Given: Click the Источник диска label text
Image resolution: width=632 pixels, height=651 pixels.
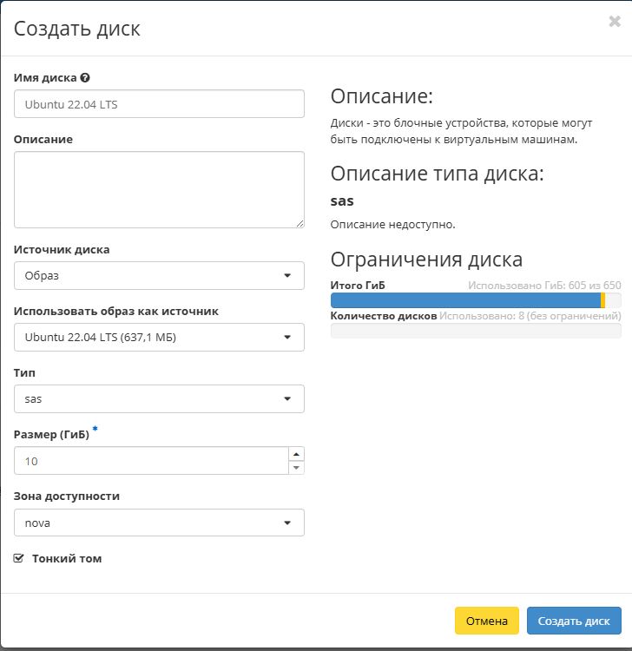Looking at the screenshot, I should [62, 249].
